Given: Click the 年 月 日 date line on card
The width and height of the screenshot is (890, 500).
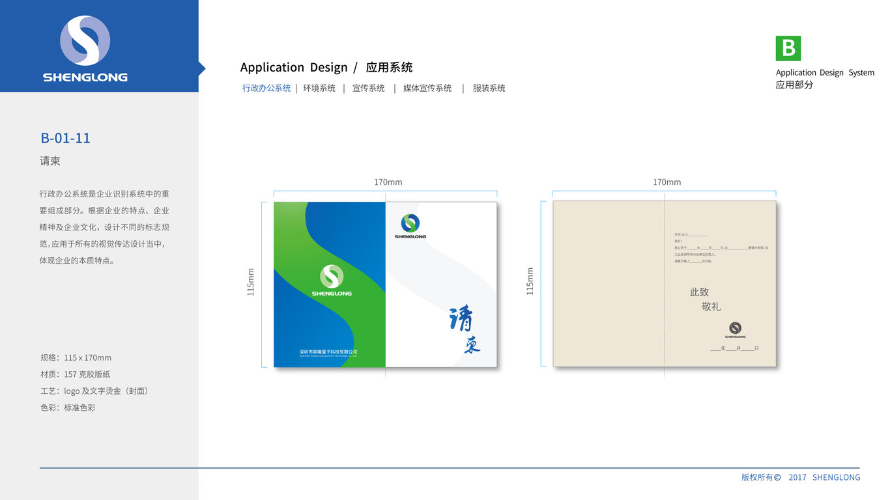Looking at the screenshot, I should coord(735,348).
